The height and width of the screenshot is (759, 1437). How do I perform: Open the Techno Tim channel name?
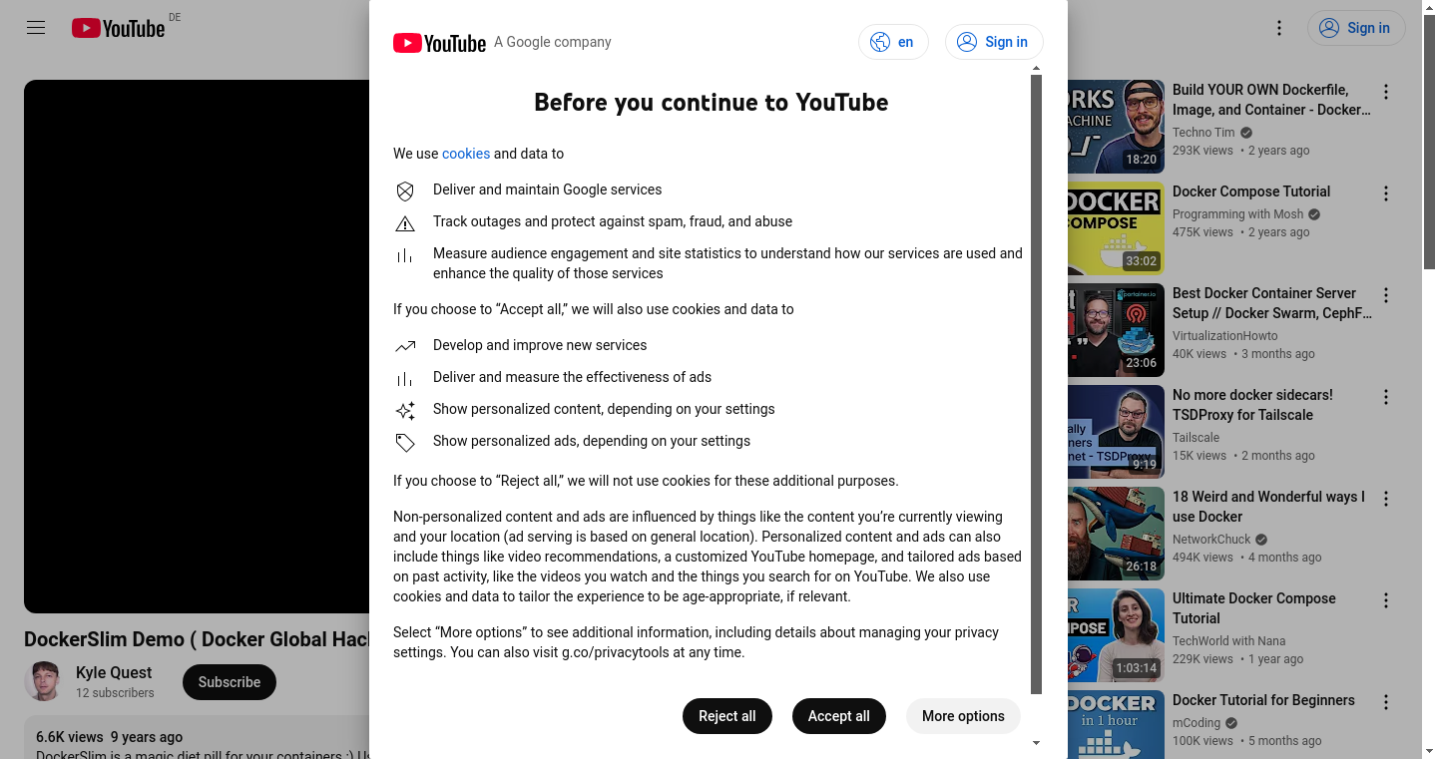1203,133
